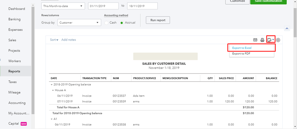297x129 pixels.
Task: Open the Group by Customer dropdown
Action: (79, 23)
